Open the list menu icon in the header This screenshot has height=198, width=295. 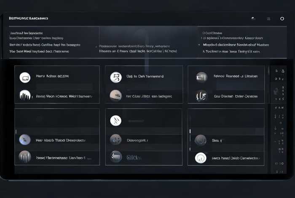coord(268,19)
